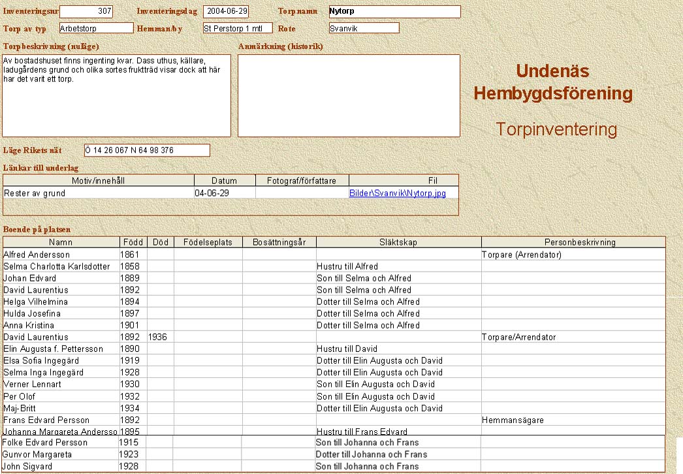Click the Namn column header
Screen dimensions: 683x474
(61, 242)
